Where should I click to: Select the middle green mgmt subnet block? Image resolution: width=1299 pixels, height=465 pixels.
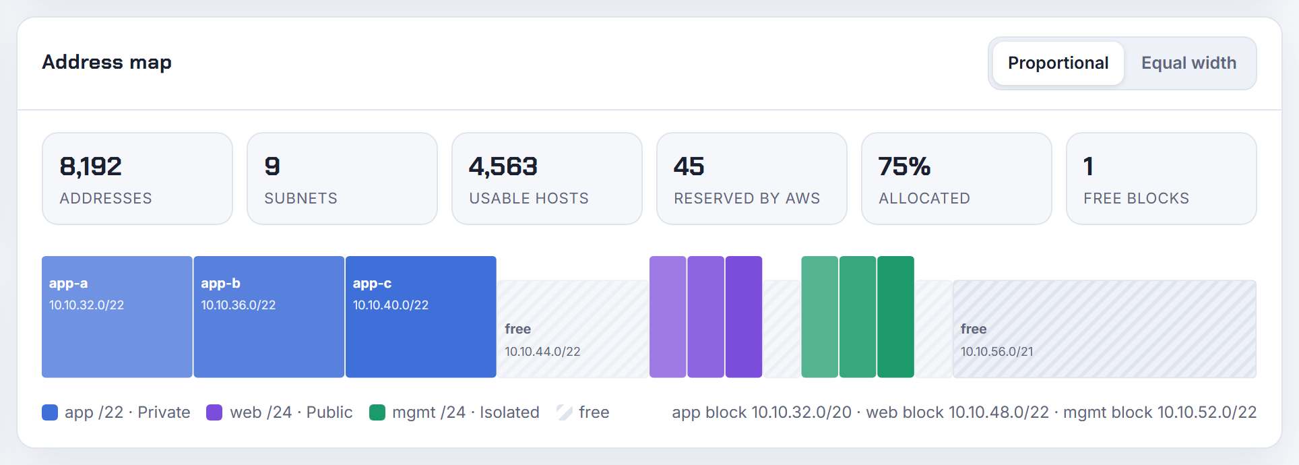pos(858,317)
